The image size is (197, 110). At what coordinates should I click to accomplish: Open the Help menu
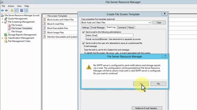point(27,6)
